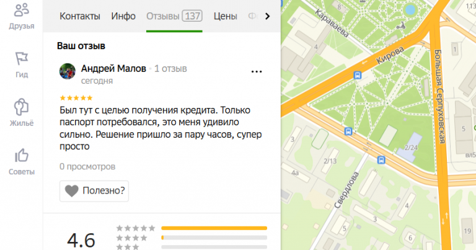Image resolution: width=476 pixels, height=250 pixels.
Task: Switch to the Контакты tab
Action: (80, 16)
